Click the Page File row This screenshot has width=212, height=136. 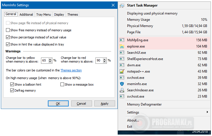(164, 32)
